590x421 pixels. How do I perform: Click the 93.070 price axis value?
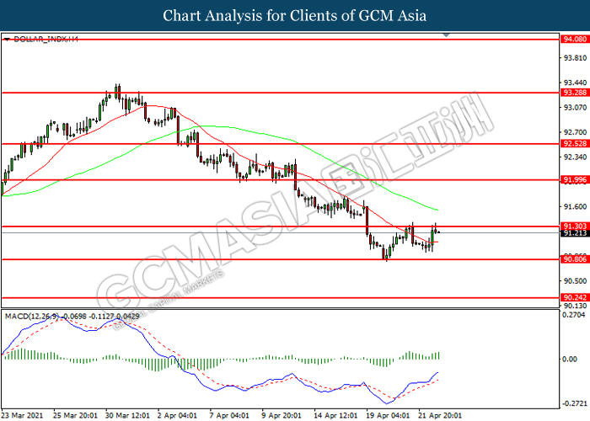click(575, 108)
